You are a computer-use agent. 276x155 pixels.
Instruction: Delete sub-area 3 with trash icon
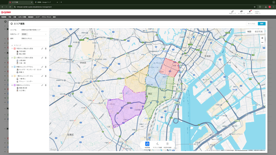[46, 67]
